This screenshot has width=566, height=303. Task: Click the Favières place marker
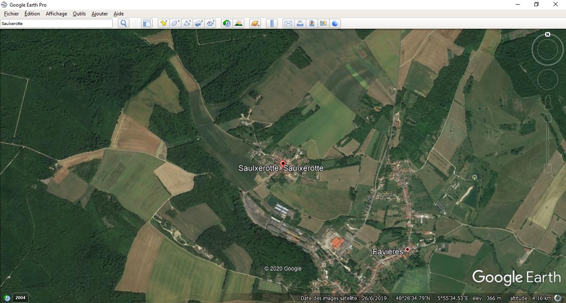click(407, 249)
